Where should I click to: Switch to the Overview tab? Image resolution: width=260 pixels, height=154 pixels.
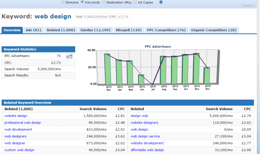coord(12,30)
